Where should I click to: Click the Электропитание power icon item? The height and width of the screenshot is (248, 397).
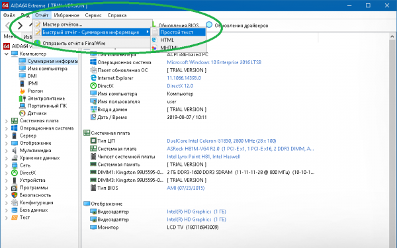point(22,98)
